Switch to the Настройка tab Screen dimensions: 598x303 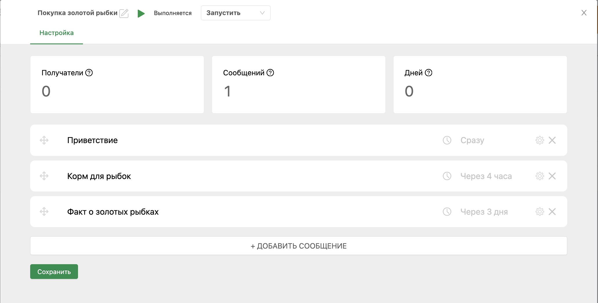[57, 33]
